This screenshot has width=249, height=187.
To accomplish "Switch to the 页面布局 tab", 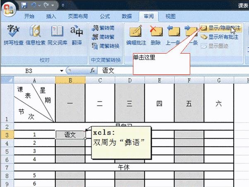I will coord(78,16).
